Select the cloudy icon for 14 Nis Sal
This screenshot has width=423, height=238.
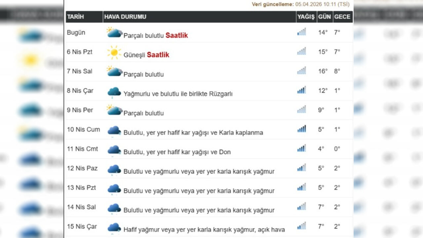click(x=114, y=207)
